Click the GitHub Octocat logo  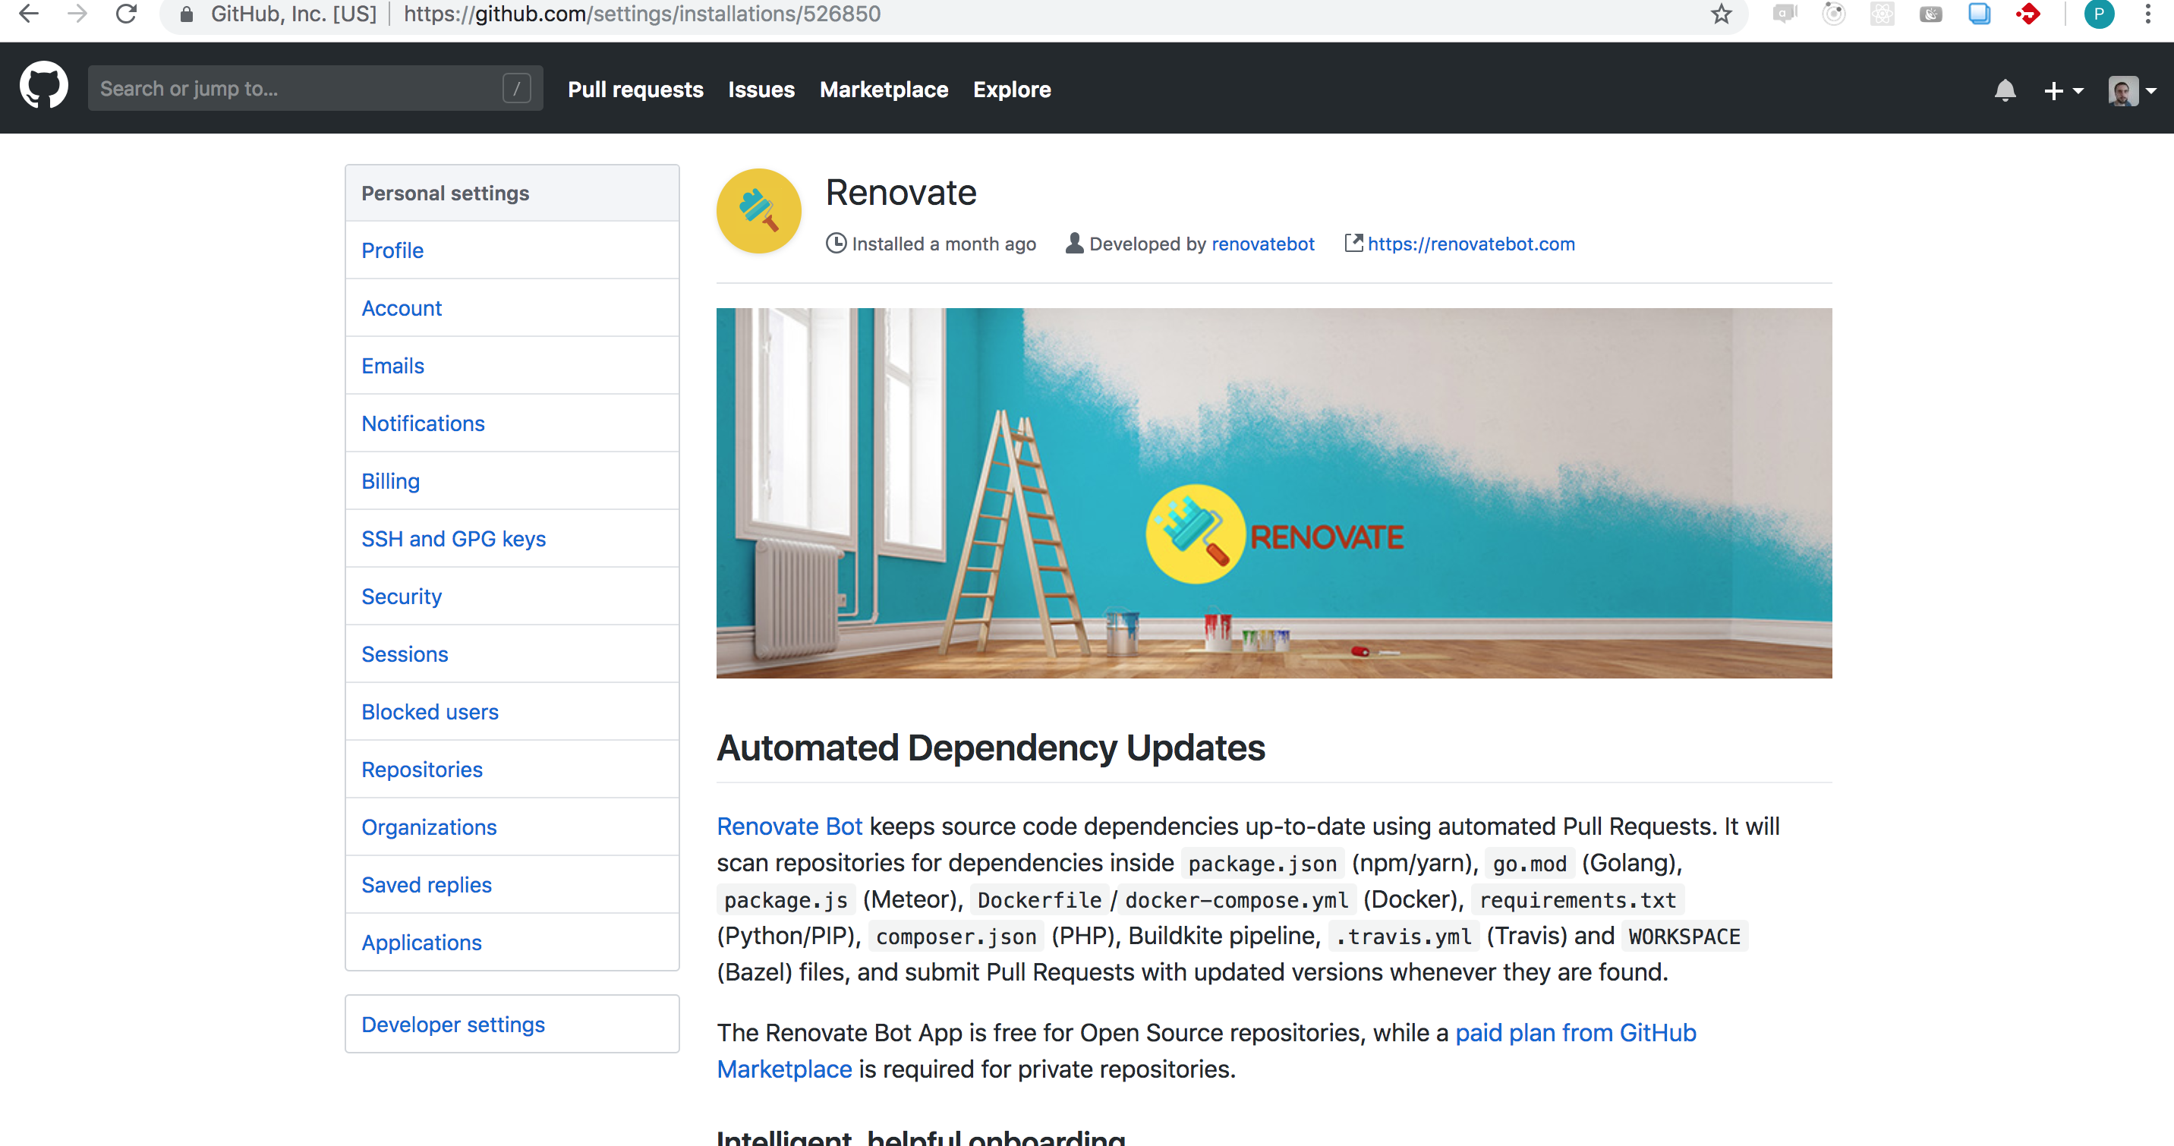[44, 85]
